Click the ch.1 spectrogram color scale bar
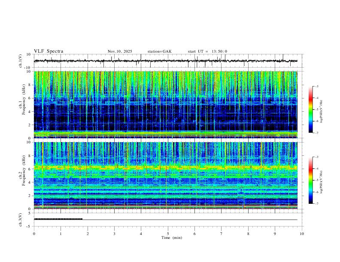This screenshot has height=262, width=340. (311, 110)
